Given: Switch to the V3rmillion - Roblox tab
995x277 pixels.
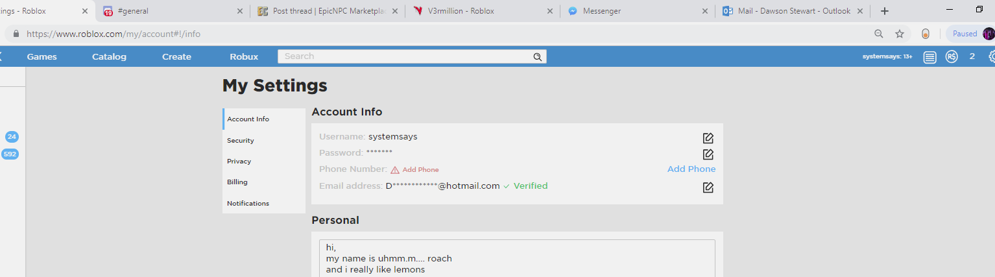Looking at the screenshot, I should click(481, 11).
